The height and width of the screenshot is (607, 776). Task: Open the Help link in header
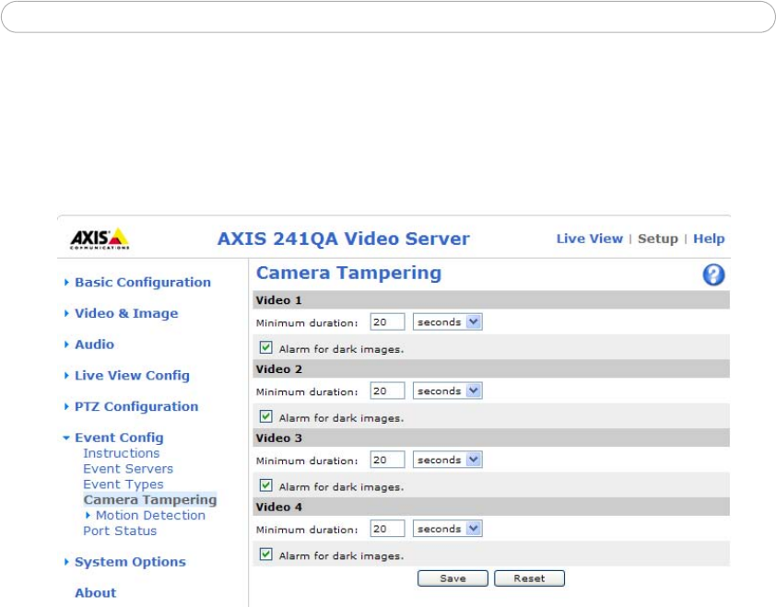(x=709, y=239)
